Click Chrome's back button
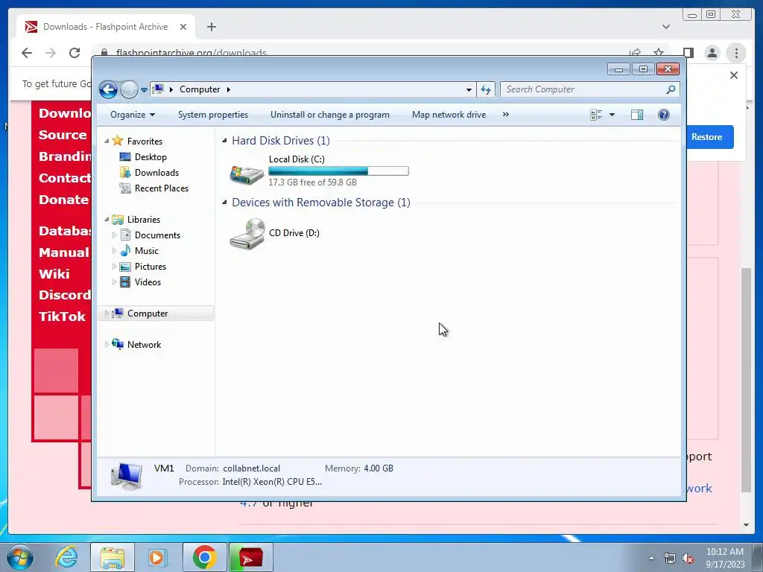The height and width of the screenshot is (572, 763). [x=27, y=53]
